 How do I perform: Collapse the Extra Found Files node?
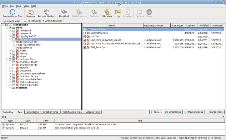coord(7,59)
